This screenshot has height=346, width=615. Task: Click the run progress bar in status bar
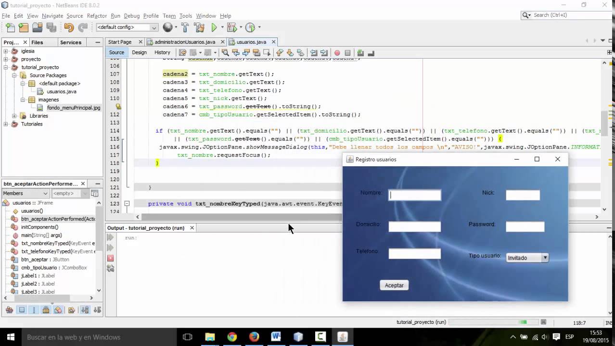[x=494, y=322]
